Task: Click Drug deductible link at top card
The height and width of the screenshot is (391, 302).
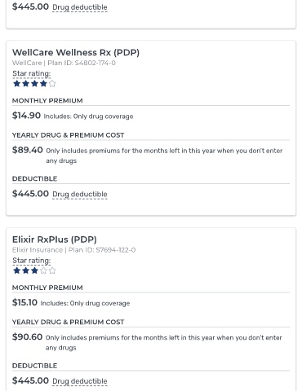Action: (x=80, y=7)
